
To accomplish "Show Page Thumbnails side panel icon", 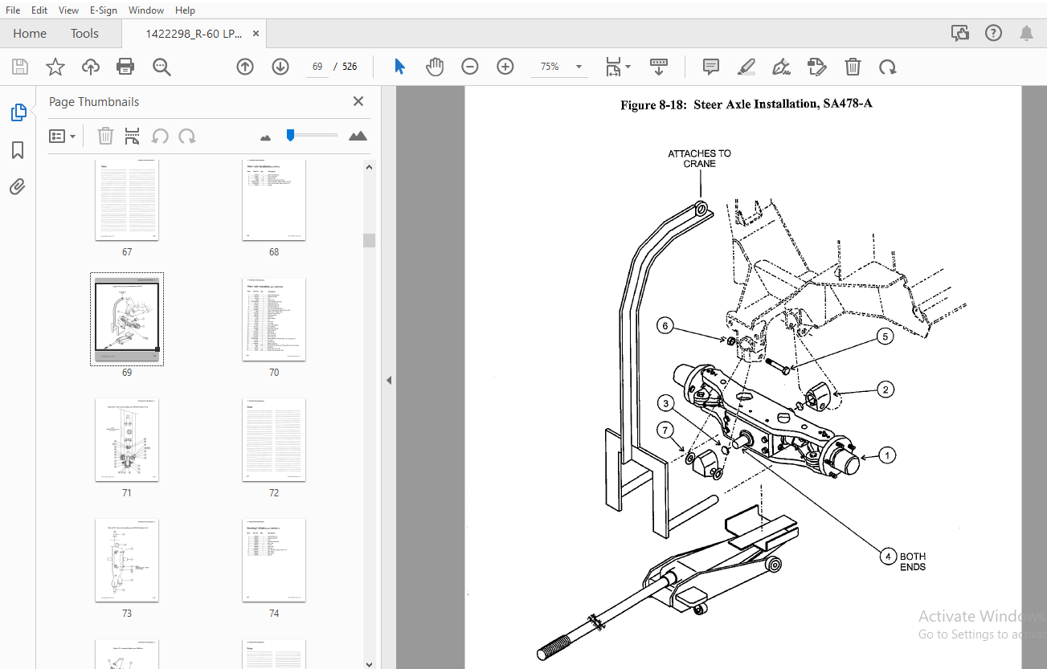I will click(x=18, y=113).
